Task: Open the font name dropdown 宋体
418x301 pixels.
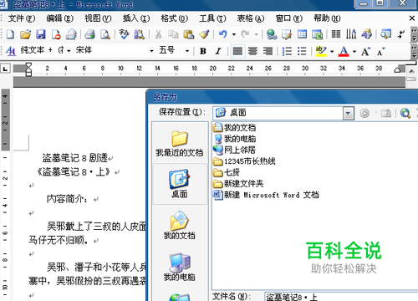Action: 151,51
